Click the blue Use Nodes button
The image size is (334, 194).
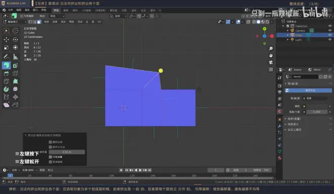pyautogui.click(x=308, y=90)
